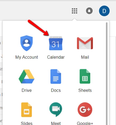
Task: Launch Google Sheets
Action: [85, 76]
